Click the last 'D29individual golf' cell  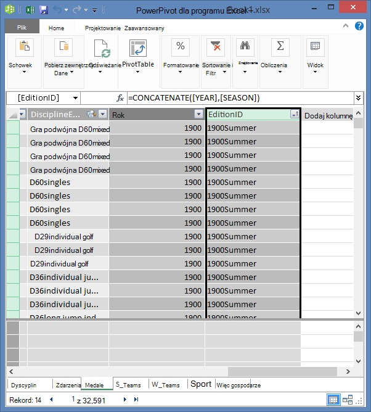point(68,263)
